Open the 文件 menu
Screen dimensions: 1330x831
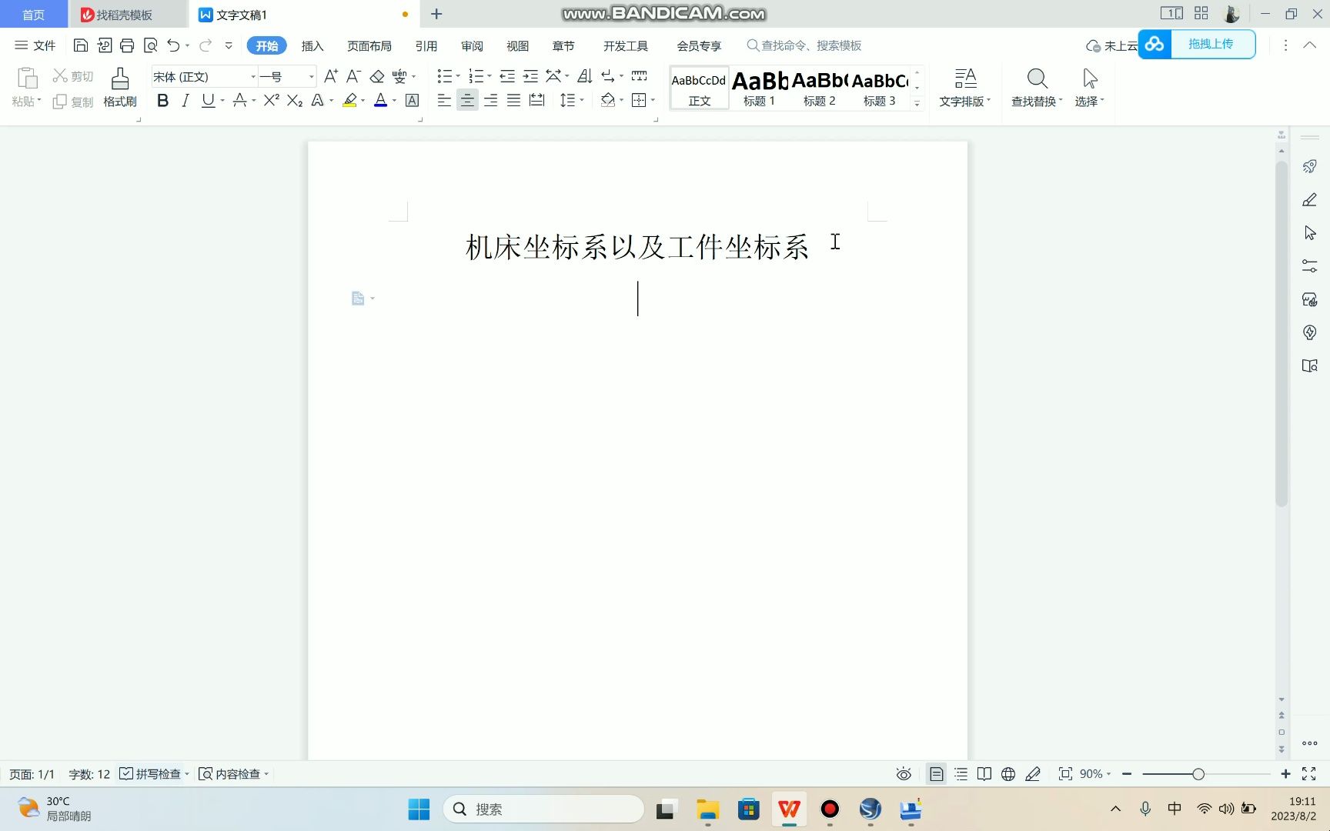pyautogui.click(x=35, y=45)
